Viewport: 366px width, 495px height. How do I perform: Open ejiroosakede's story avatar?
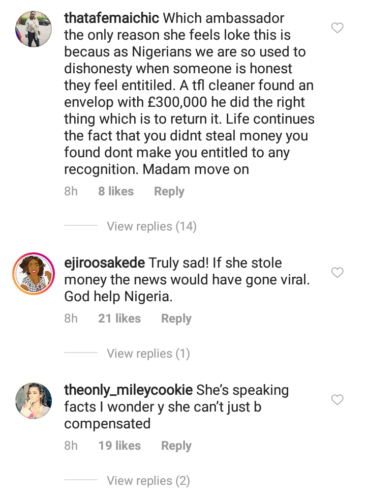pyautogui.click(x=34, y=274)
